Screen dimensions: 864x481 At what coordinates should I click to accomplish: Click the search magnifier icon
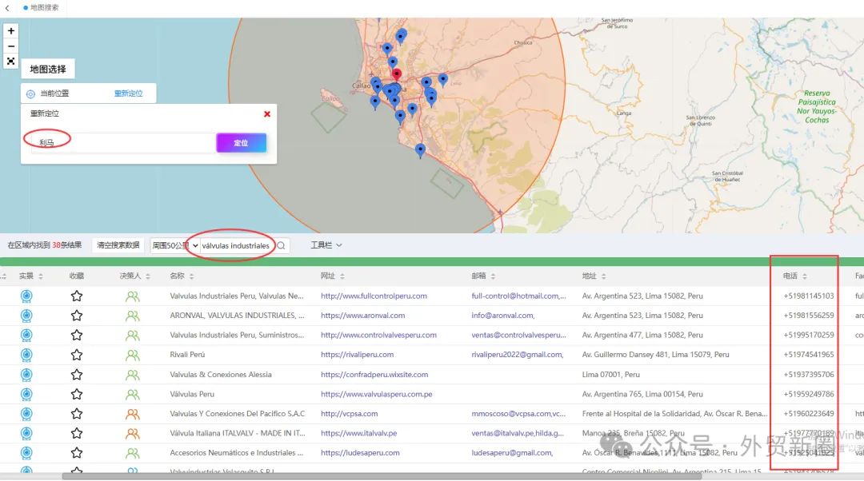[281, 245]
